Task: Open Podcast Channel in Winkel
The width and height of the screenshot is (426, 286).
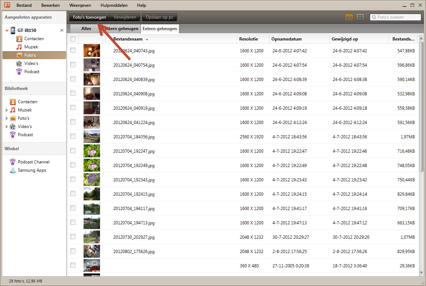Action: (x=33, y=162)
